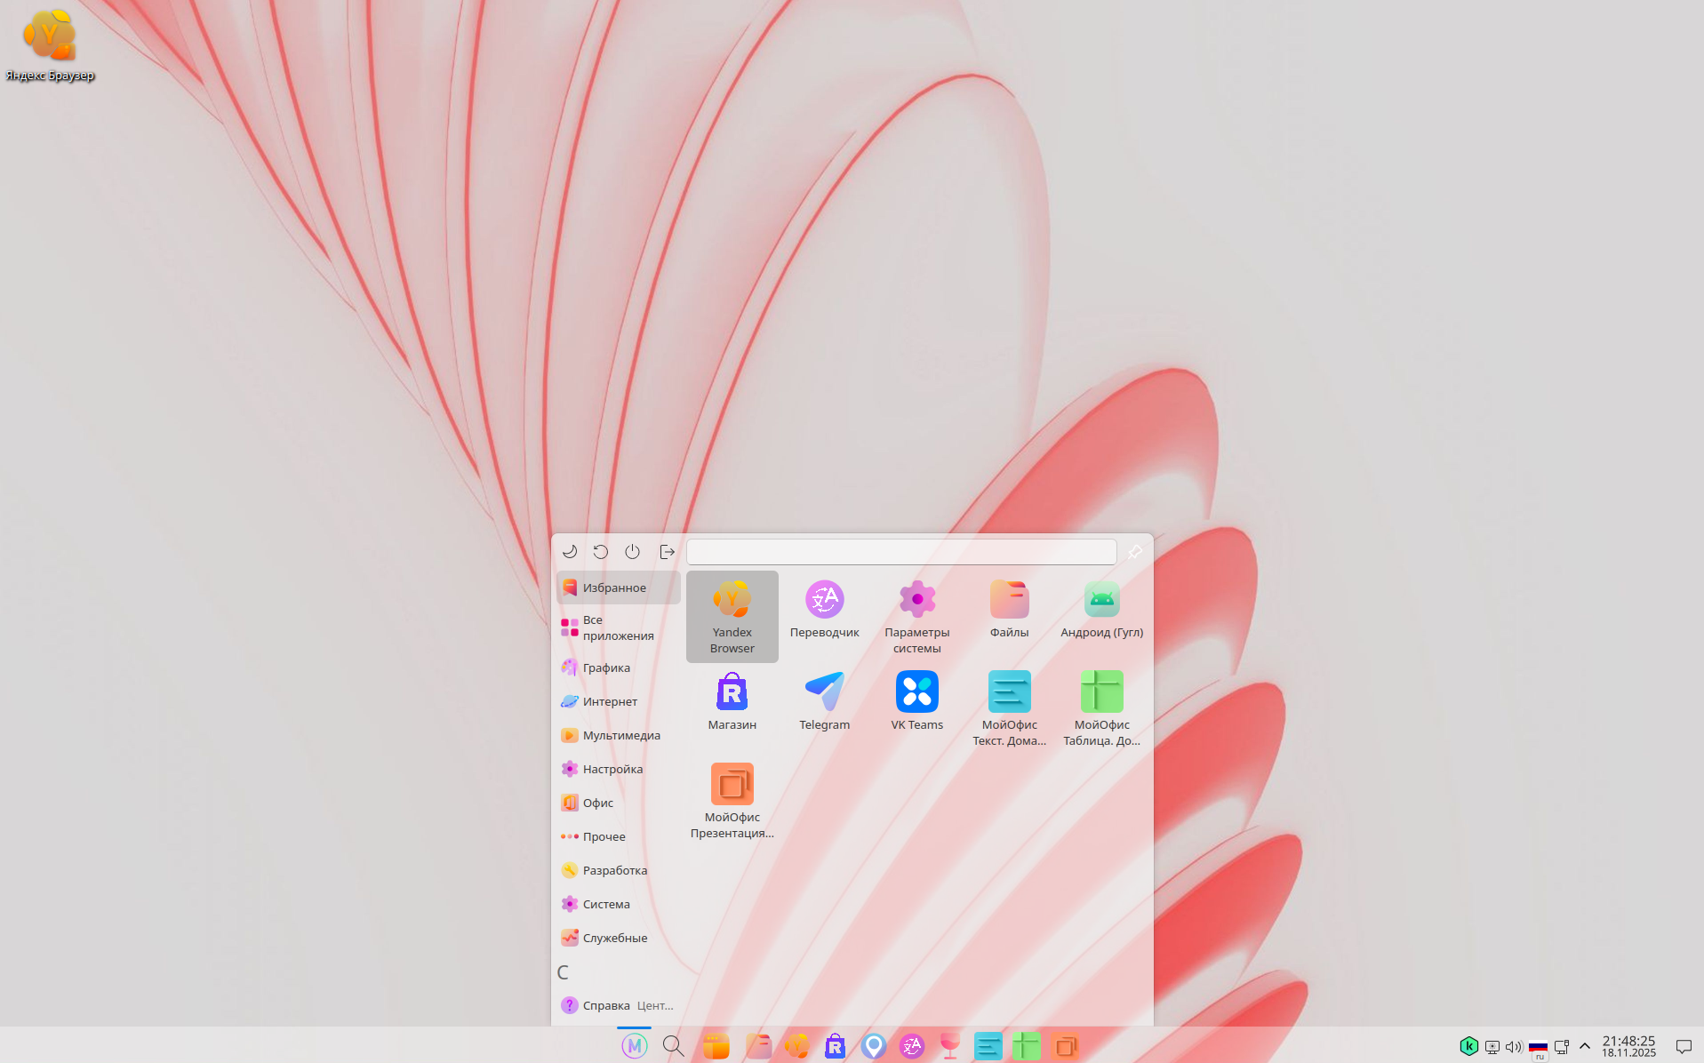Open Параметры системы settings app
This screenshot has width=1704, height=1063.
tap(916, 616)
